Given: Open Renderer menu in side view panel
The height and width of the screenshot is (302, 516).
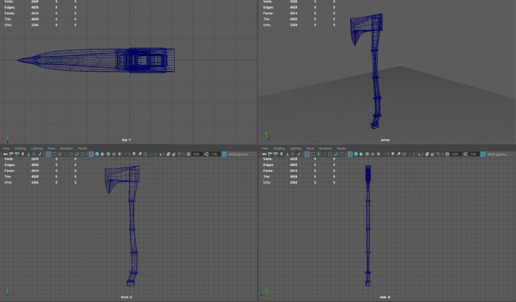Looking at the screenshot, I should (x=326, y=148).
